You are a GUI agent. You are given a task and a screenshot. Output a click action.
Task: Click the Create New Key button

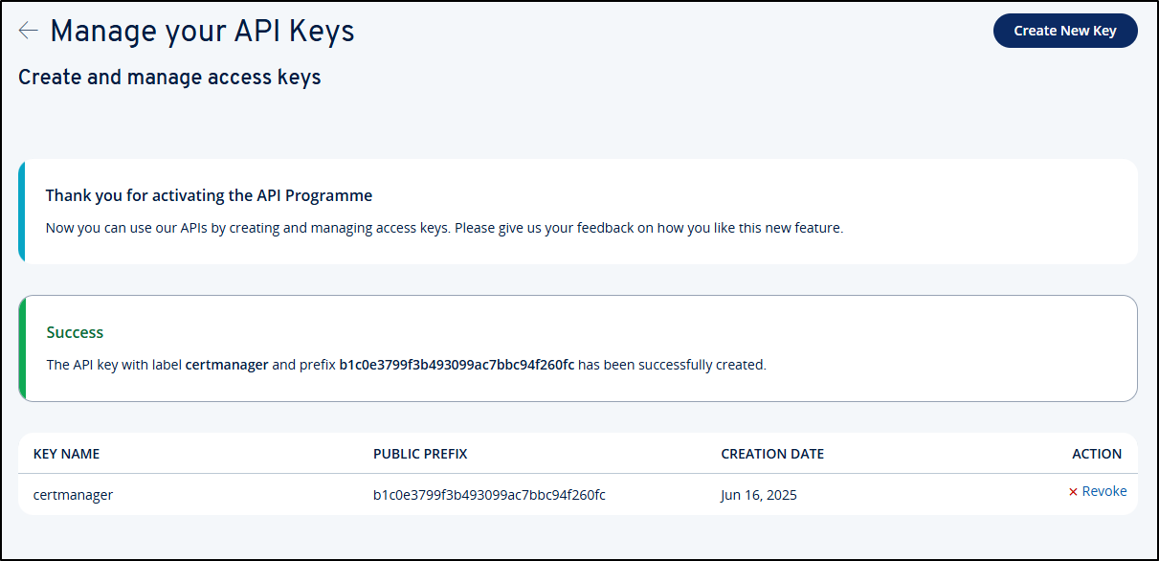tap(1065, 31)
